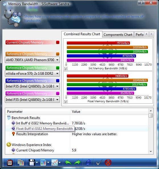Click the grey checkmark OK icon
The height and width of the screenshot is (169, 159).
pos(99,162)
